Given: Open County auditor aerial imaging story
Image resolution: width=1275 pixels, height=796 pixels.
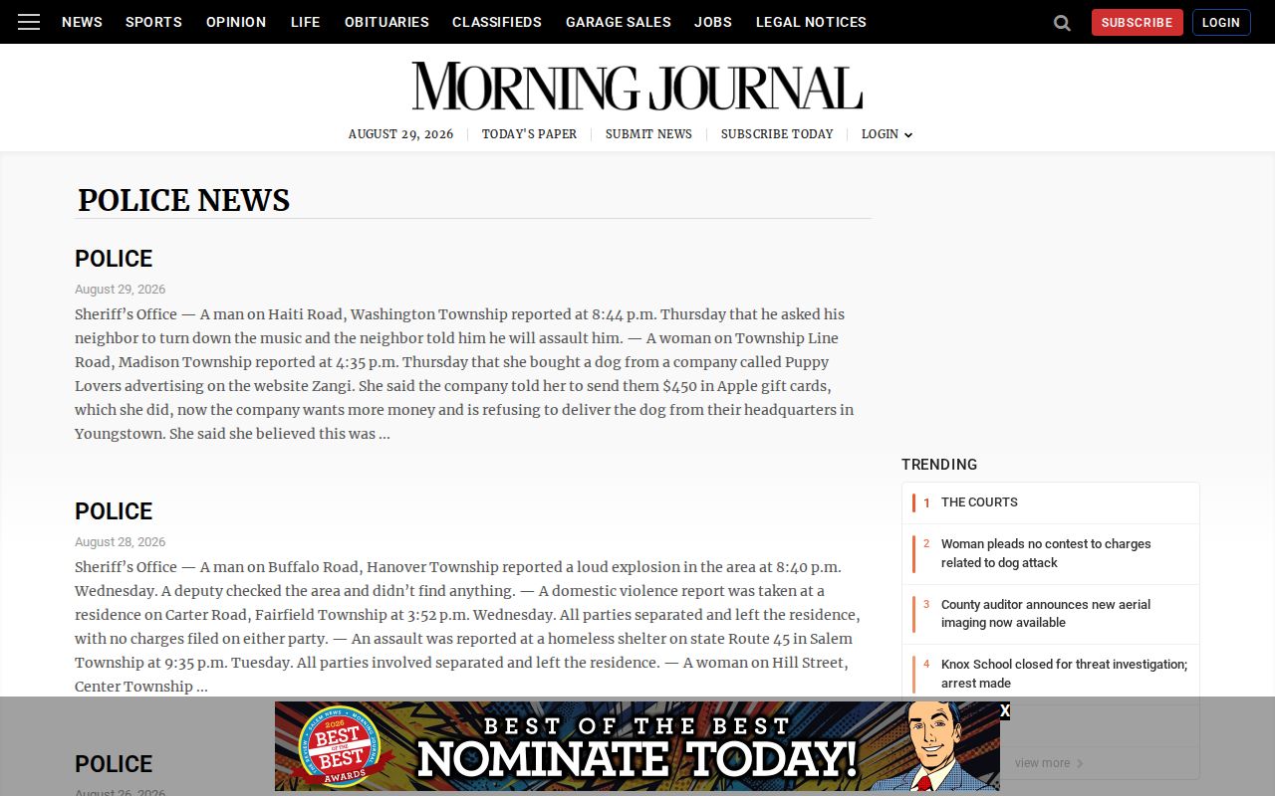Looking at the screenshot, I should tap(1046, 613).
